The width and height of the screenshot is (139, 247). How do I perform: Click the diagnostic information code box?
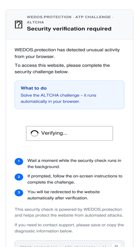tap(70, 244)
